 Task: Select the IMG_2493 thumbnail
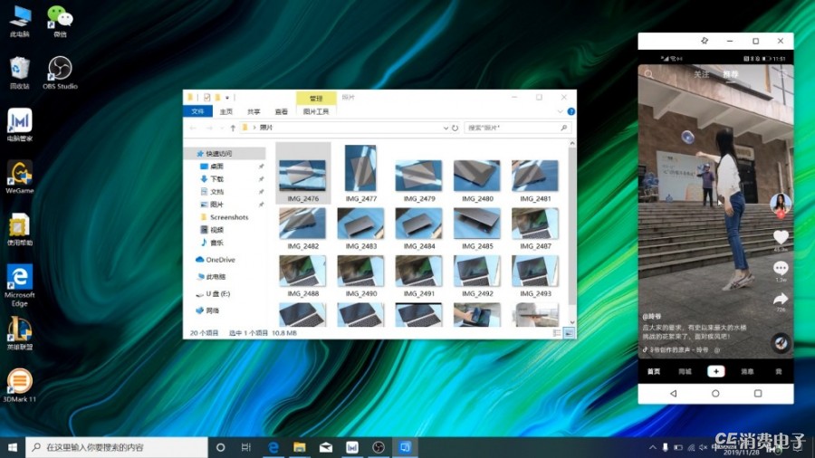click(x=535, y=276)
